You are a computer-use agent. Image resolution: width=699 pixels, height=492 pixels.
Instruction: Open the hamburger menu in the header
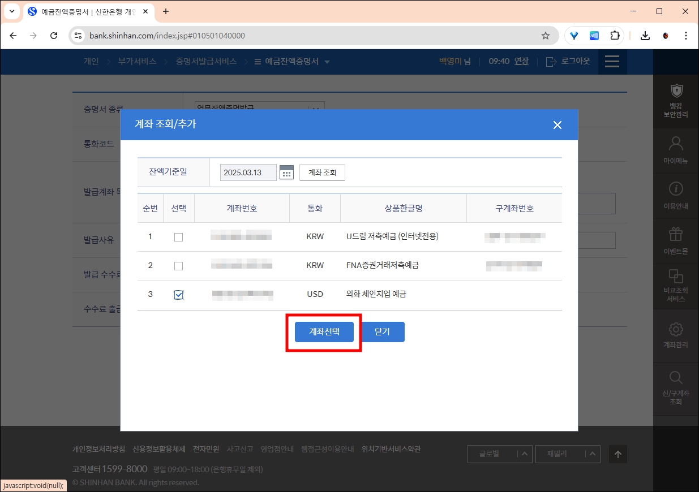click(612, 62)
